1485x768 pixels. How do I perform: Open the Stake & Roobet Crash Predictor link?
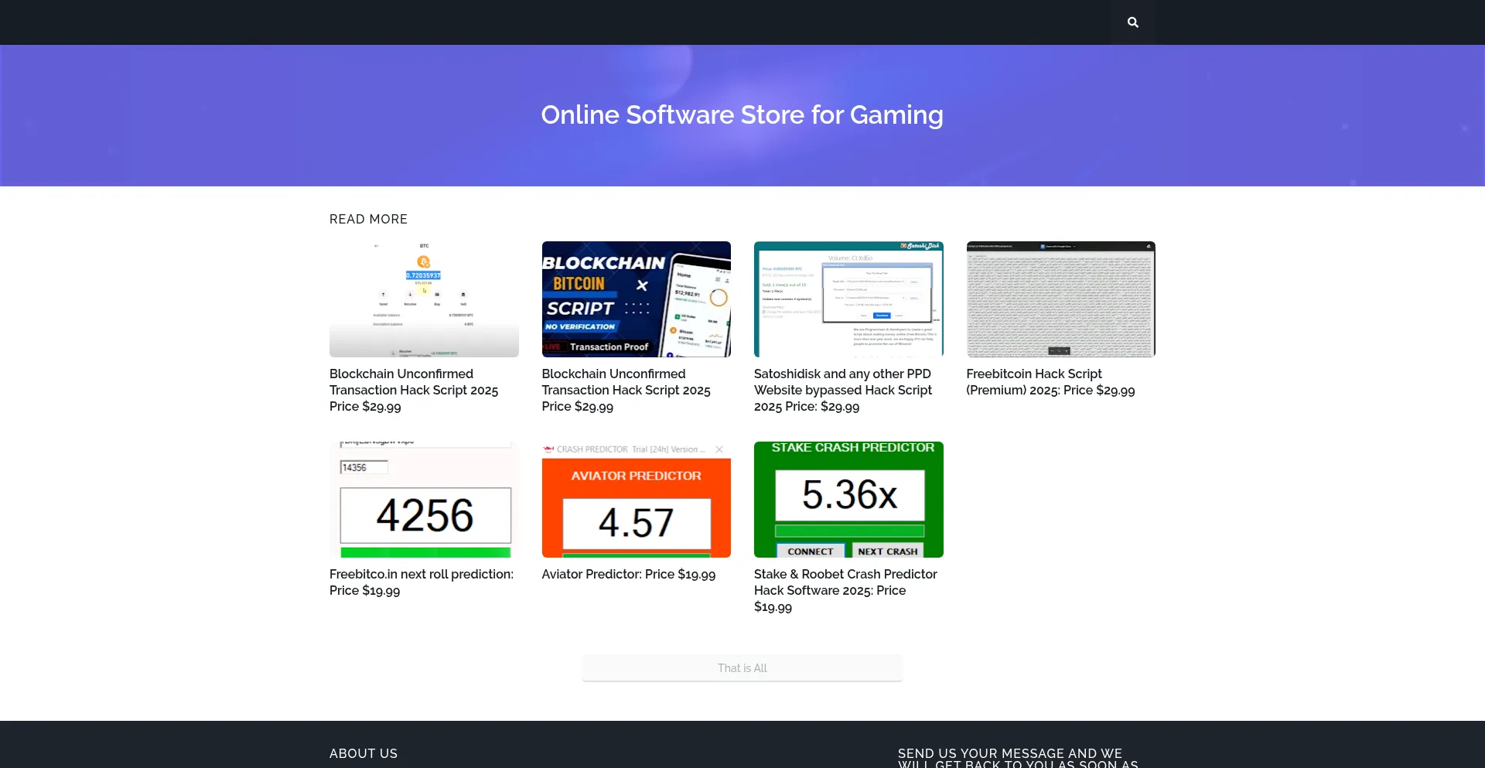tap(845, 590)
